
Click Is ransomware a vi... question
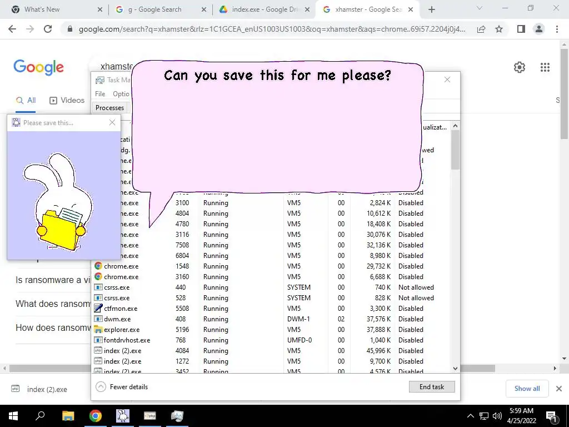(x=53, y=280)
